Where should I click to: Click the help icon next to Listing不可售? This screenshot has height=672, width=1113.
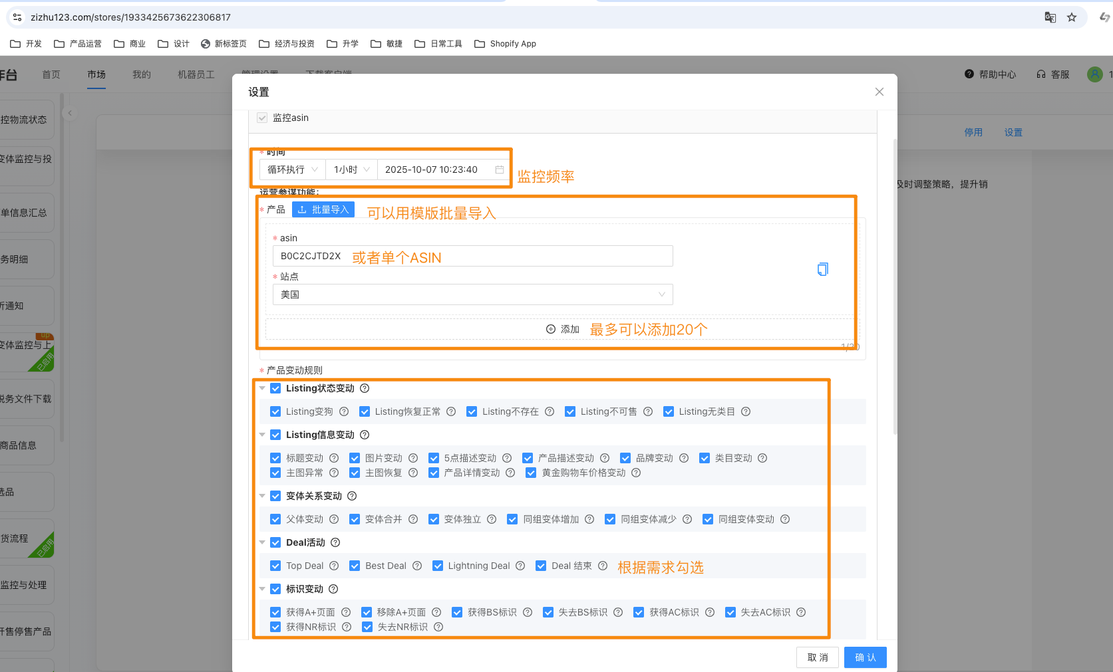click(x=648, y=411)
